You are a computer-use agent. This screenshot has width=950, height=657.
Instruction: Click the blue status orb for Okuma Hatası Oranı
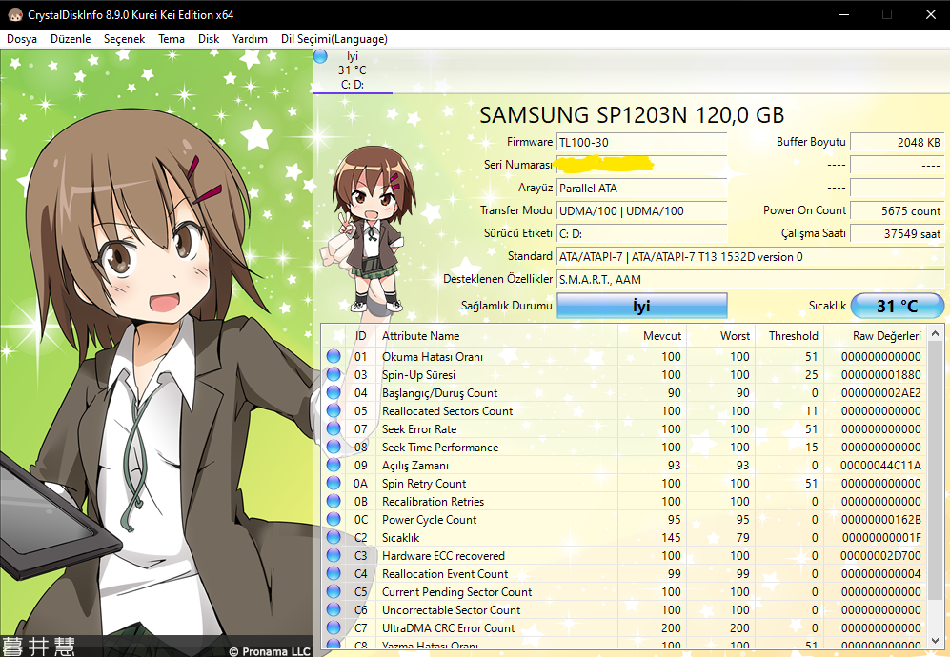(x=334, y=357)
